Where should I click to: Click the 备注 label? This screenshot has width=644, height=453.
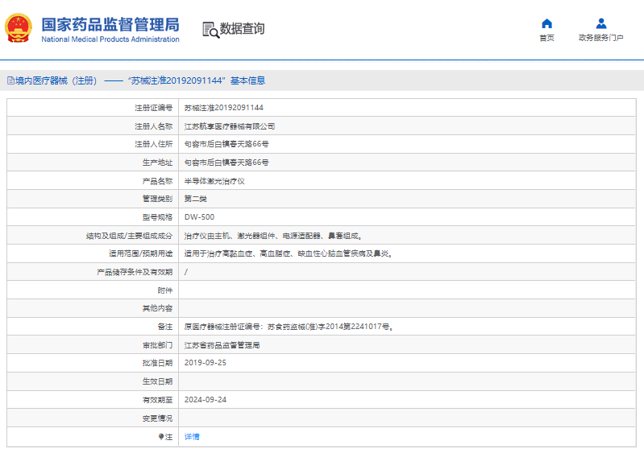[x=165, y=327]
